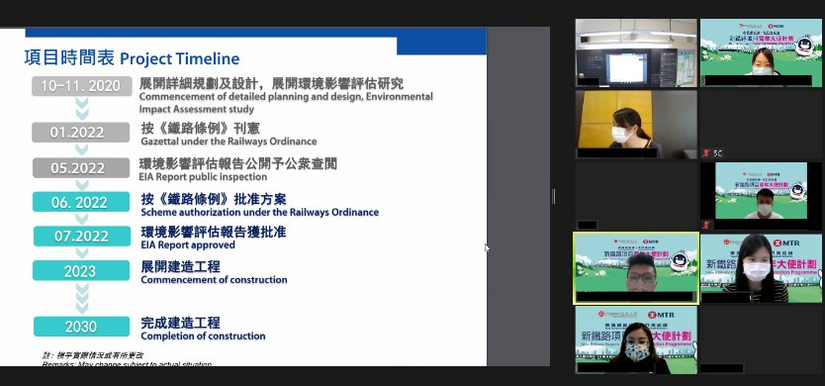Select the classroom whiteboard video tile
This screenshot has height=386, width=825.
636,52
